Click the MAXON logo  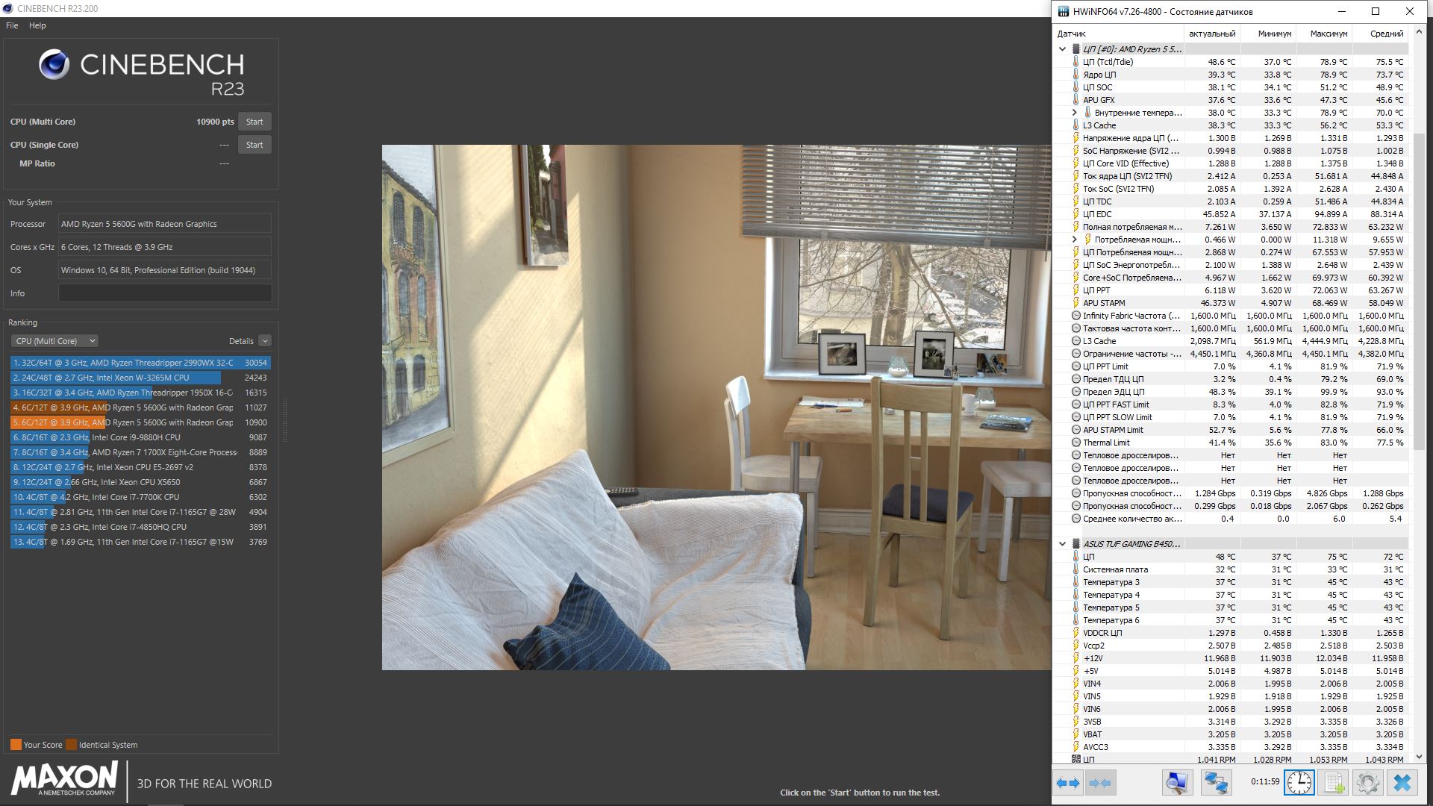tap(65, 778)
